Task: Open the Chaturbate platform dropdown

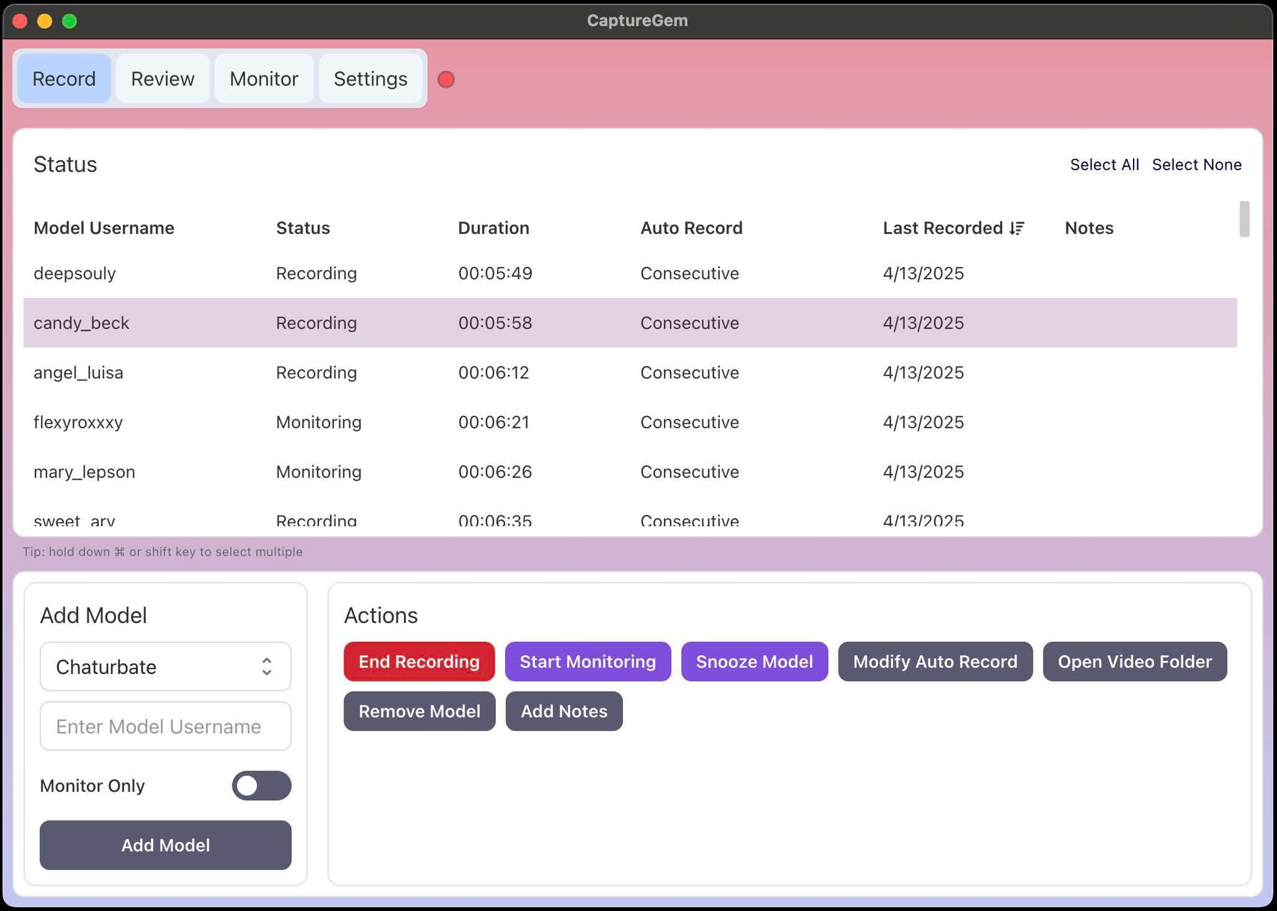Action: (165, 667)
